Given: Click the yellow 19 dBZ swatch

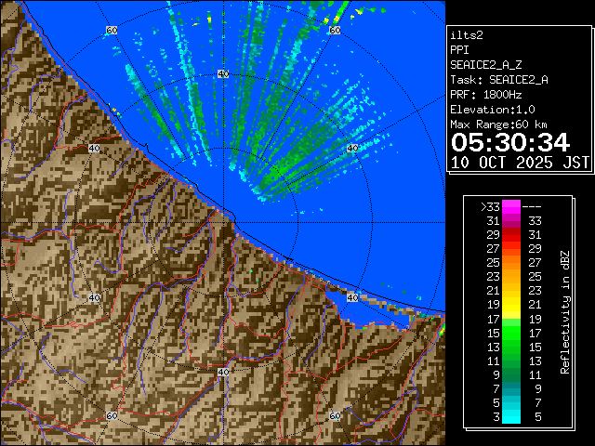Looking at the screenshot, I should click(511, 304).
